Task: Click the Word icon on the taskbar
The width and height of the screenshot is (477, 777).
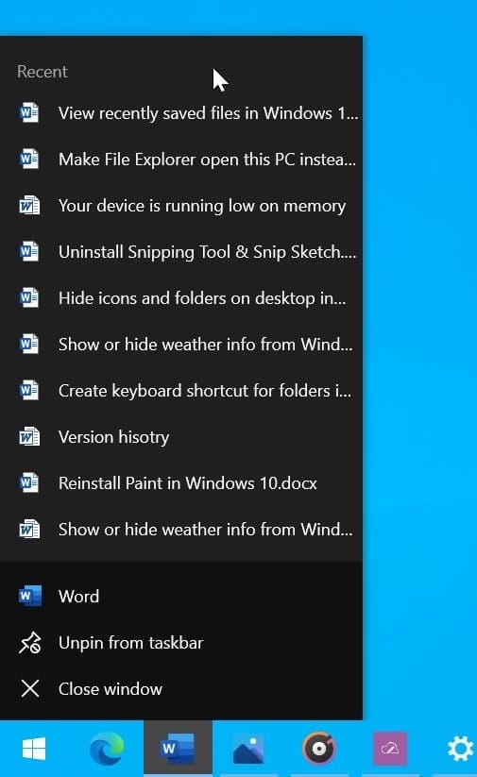Action: pos(178,748)
